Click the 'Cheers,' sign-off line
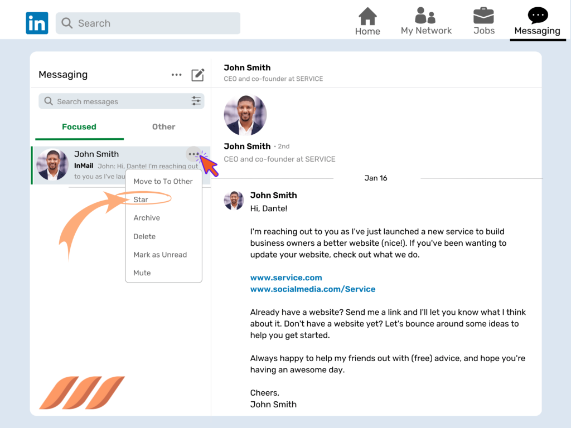Viewport: 571px width, 428px height. 264,393
